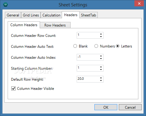Image resolution: width=146 pixels, height=116 pixels.
Task: Increase Default Row Height with up arrow
Action: coord(101,78)
